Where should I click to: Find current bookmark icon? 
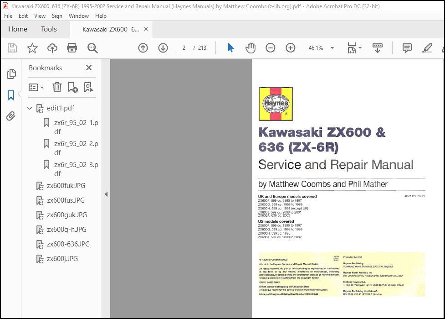(88, 87)
